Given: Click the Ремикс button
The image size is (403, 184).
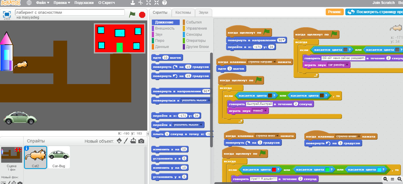Looking at the screenshot, I should [x=335, y=12].
